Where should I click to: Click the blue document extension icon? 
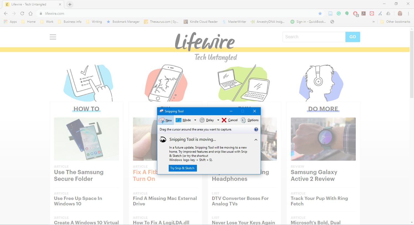click(x=330, y=13)
